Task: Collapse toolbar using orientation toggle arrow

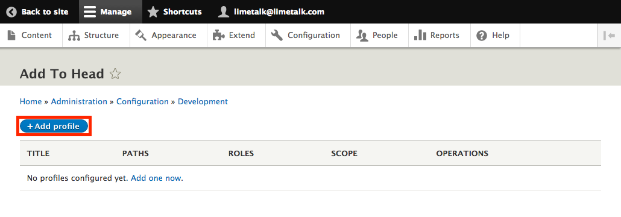Action: click(609, 35)
